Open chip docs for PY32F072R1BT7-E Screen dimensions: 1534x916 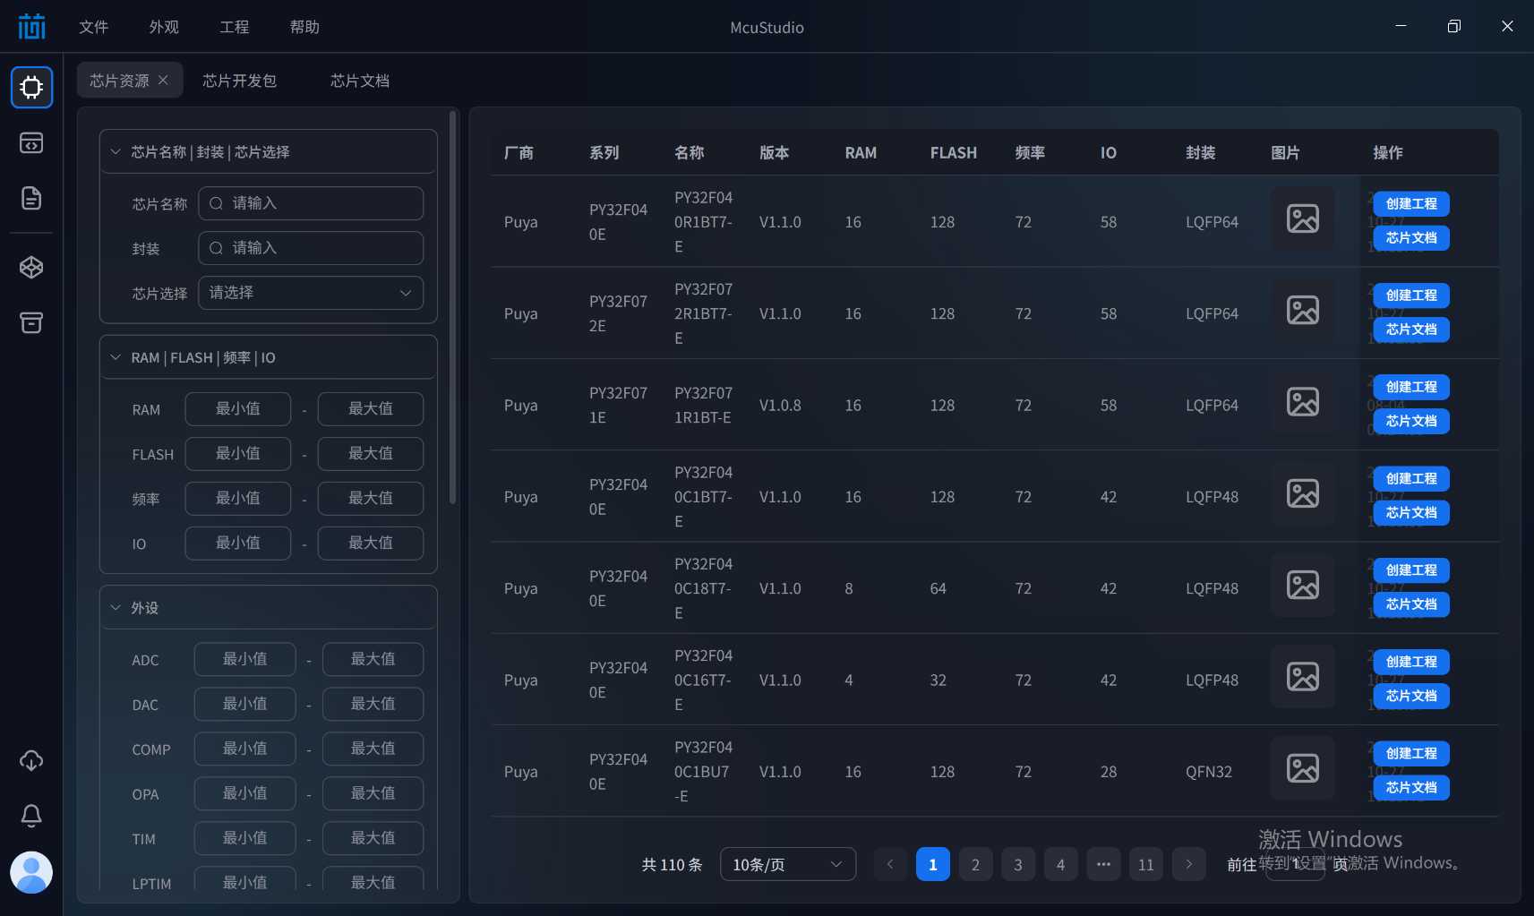[x=1411, y=330]
